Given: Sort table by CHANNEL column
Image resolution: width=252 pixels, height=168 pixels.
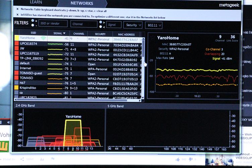Looking at the screenshot, I should (79, 34).
